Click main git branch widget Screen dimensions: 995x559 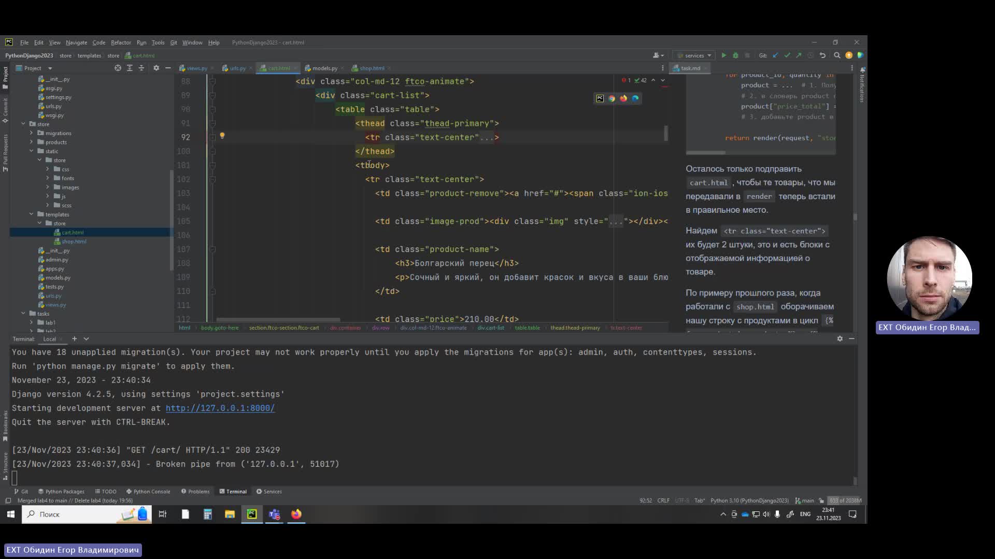coord(804,501)
